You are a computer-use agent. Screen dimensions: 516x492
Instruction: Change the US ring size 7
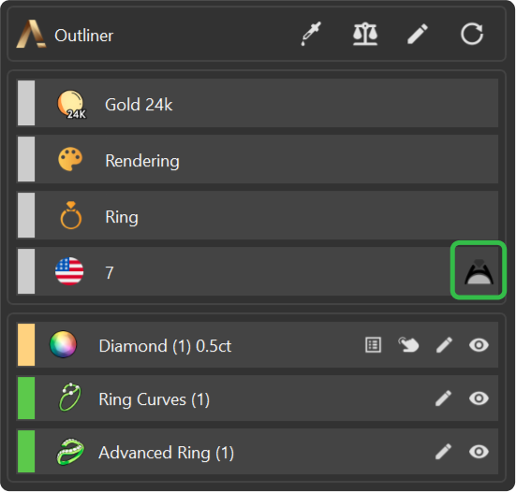234,271
